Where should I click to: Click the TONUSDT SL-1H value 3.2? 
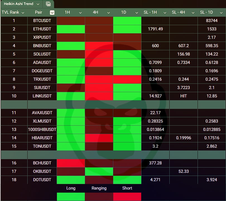tap(155, 146)
